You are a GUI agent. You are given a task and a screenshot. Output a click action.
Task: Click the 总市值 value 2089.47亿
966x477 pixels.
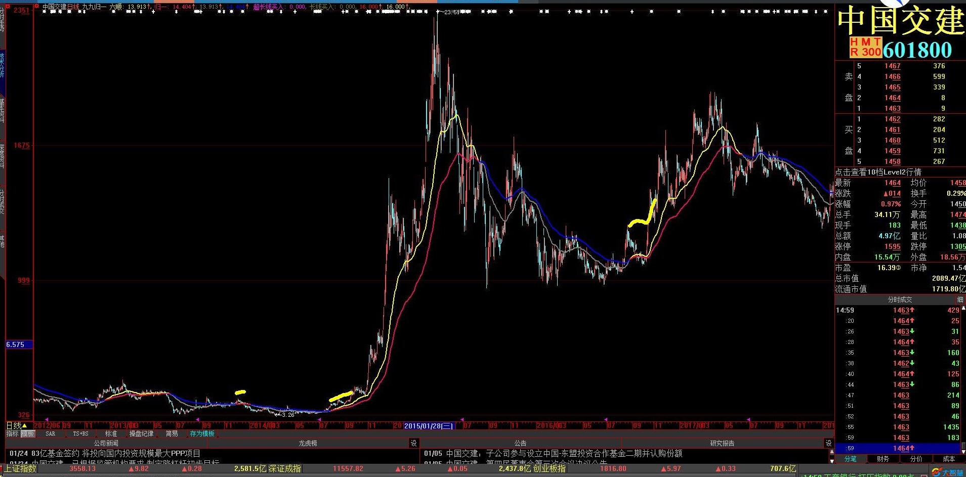(x=948, y=278)
